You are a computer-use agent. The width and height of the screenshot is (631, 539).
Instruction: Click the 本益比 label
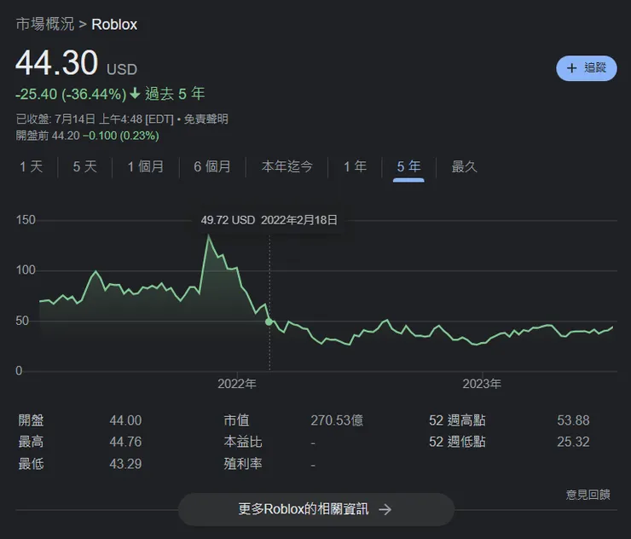click(x=243, y=442)
